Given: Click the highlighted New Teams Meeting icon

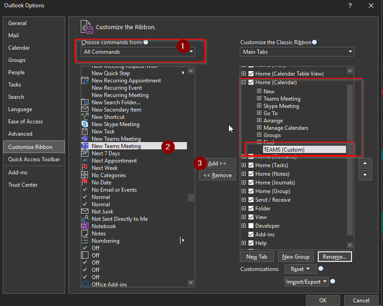Looking at the screenshot, I should coord(85,146).
